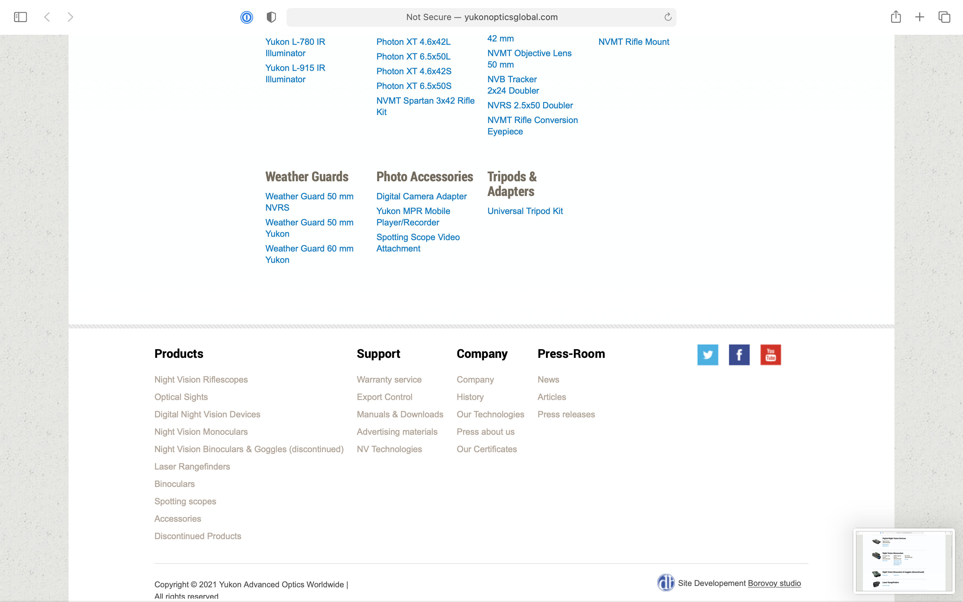Click the address bar field
The height and width of the screenshot is (602, 963).
481,17
